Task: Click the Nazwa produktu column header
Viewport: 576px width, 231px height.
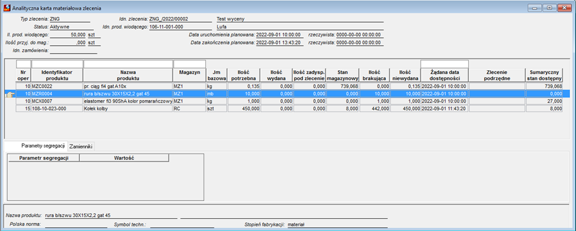Action: 128,76
